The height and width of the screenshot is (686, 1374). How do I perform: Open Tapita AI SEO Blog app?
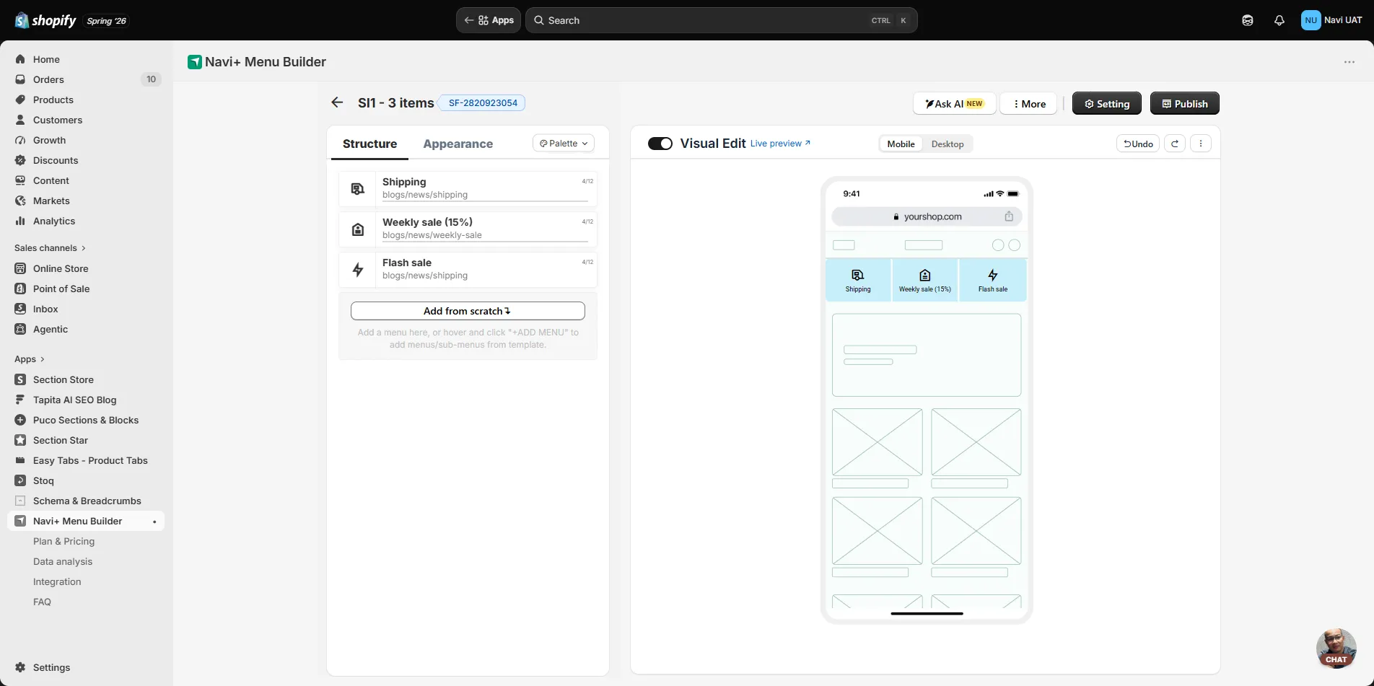74,400
